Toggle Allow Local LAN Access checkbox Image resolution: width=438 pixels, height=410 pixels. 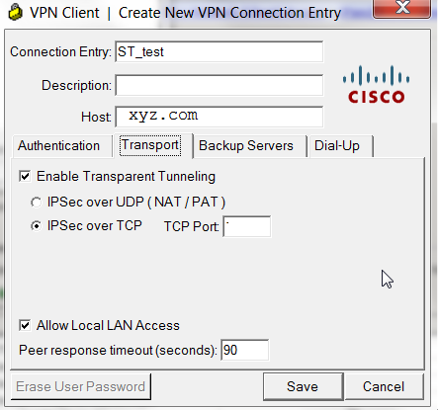click(25, 325)
